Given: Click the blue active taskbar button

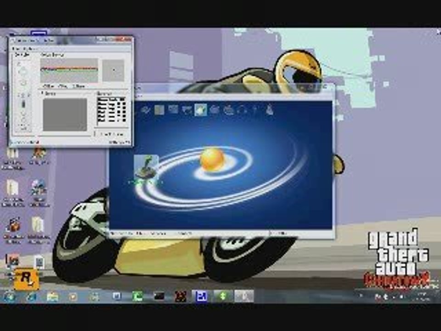Looking at the screenshot, I should (201, 297).
